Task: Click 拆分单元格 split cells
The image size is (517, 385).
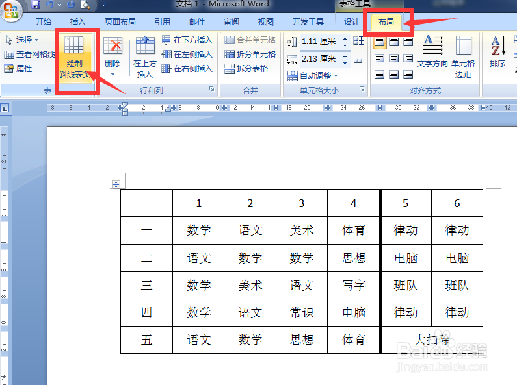Action: point(250,55)
